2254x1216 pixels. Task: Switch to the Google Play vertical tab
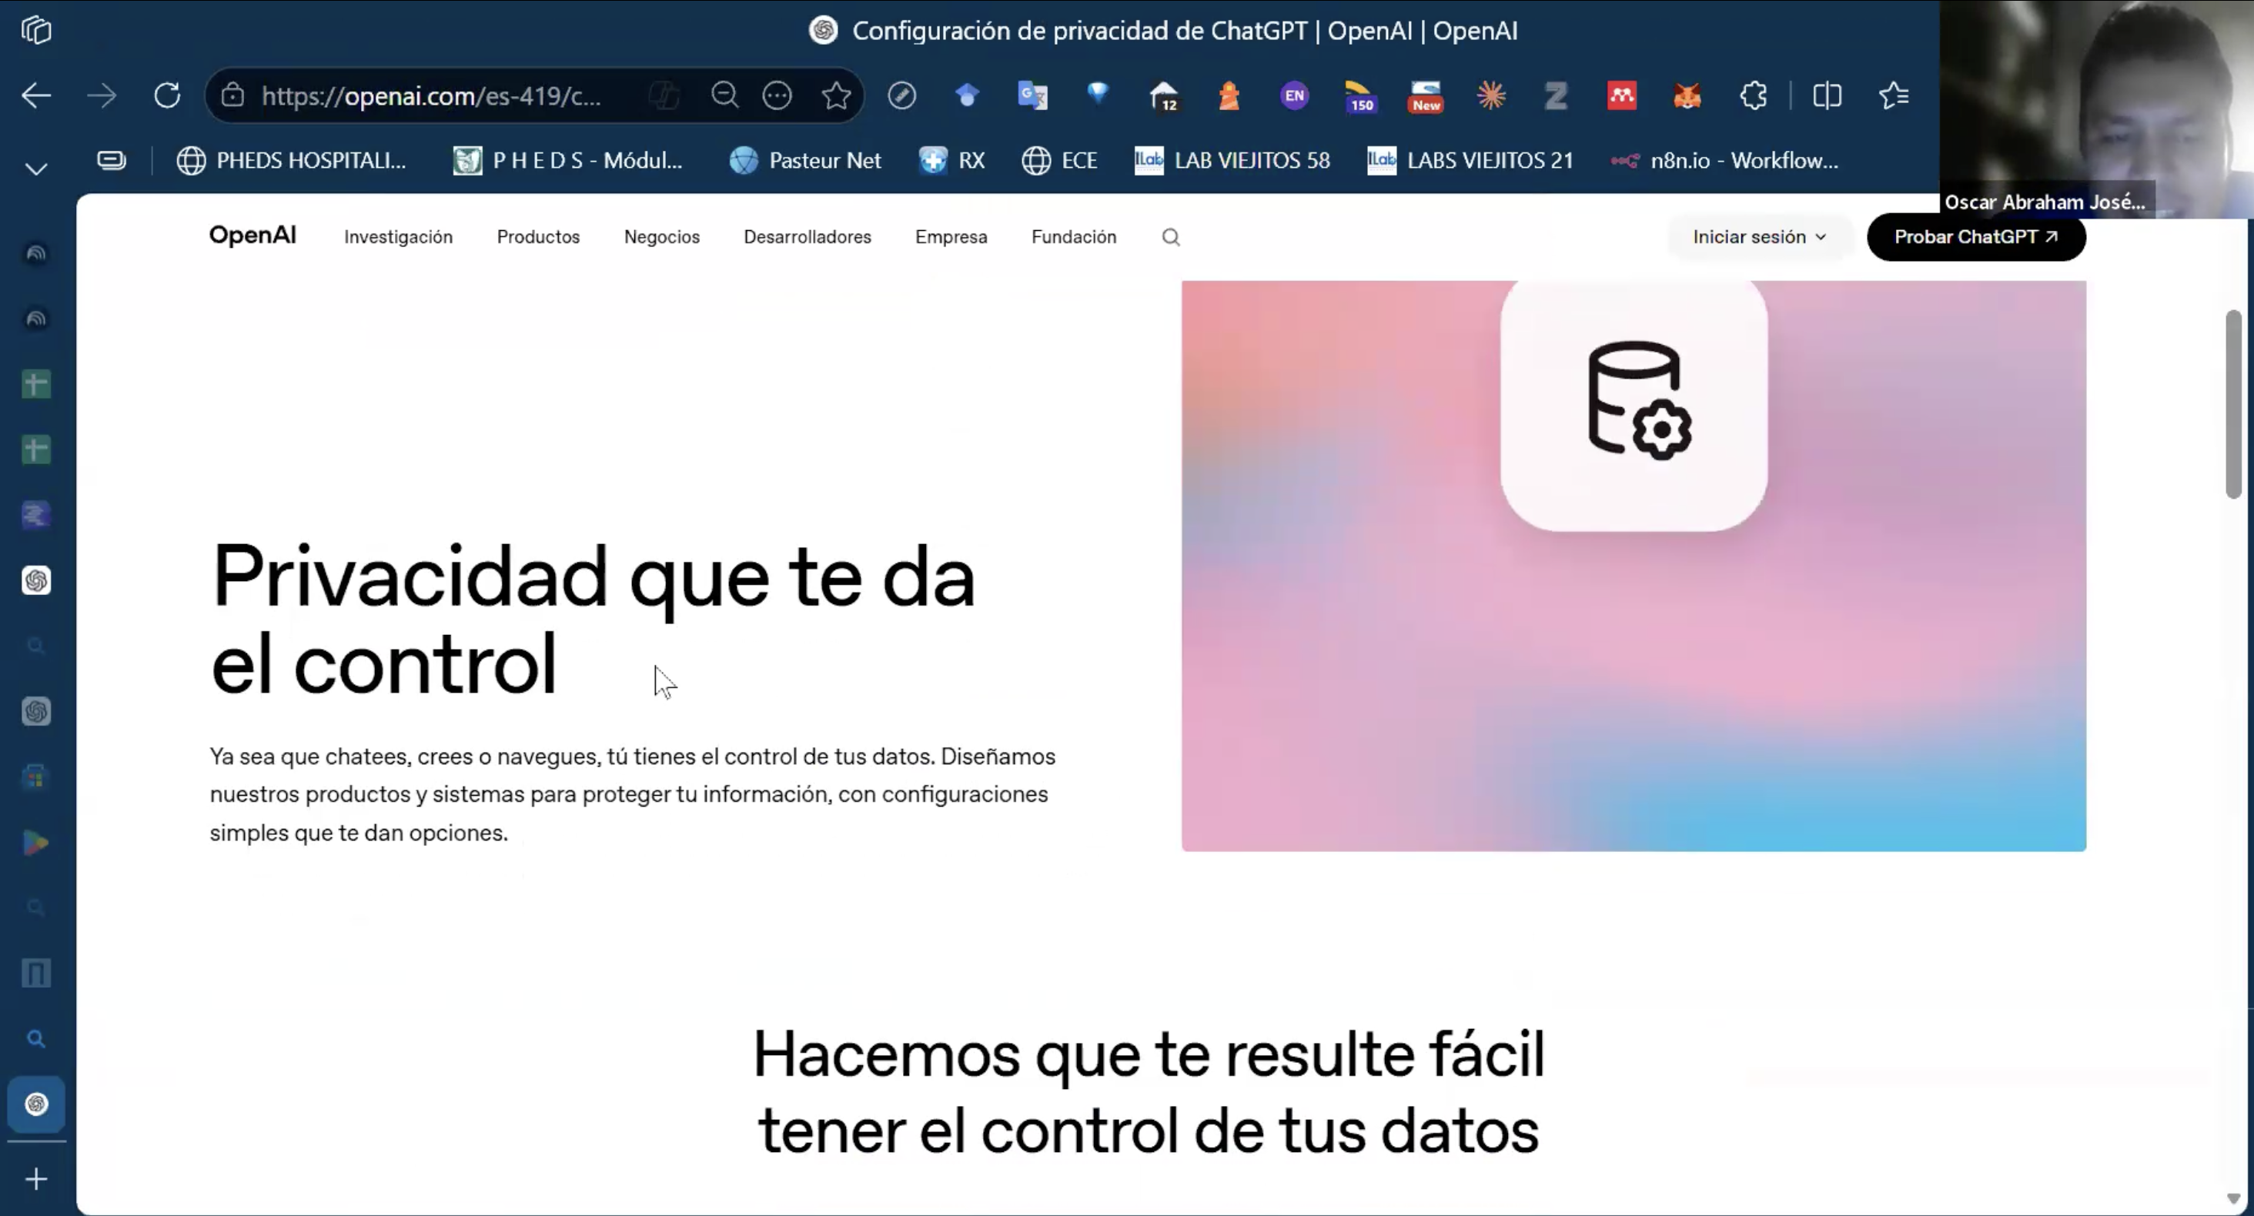point(36,843)
